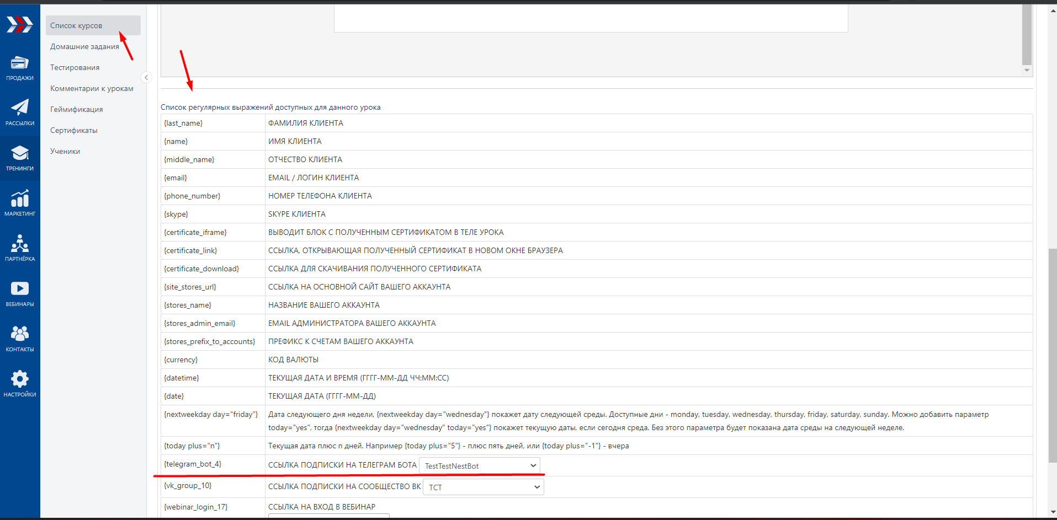Open Тестирования menu item
The image size is (1057, 520).
click(75, 67)
